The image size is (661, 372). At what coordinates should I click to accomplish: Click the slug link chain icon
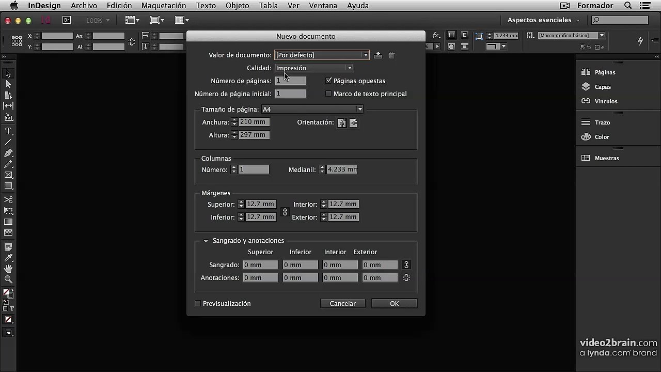406,277
